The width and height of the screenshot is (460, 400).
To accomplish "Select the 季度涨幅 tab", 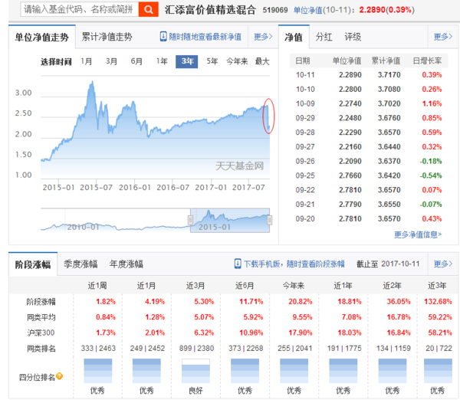I will [80, 264].
